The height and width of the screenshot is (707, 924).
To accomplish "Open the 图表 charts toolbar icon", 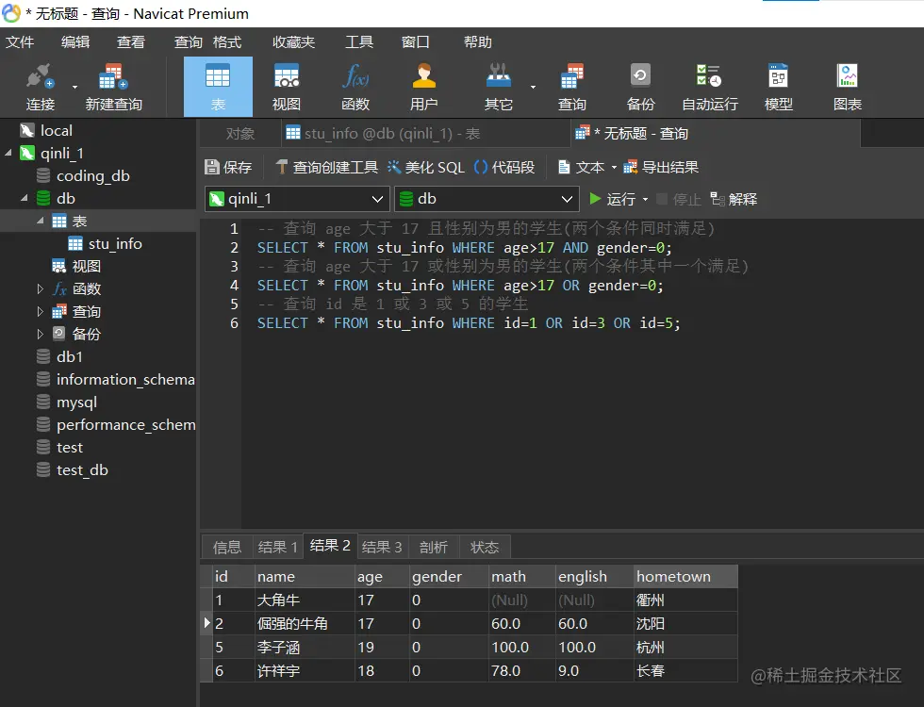I will pyautogui.click(x=848, y=87).
